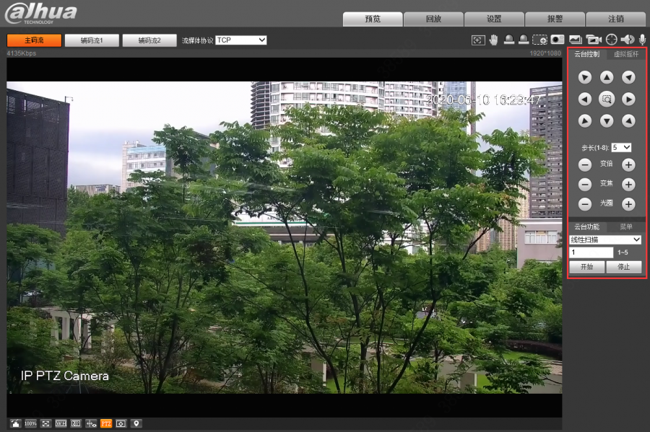Click the live video preview area
The image size is (650, 432).
coord(284,237)
